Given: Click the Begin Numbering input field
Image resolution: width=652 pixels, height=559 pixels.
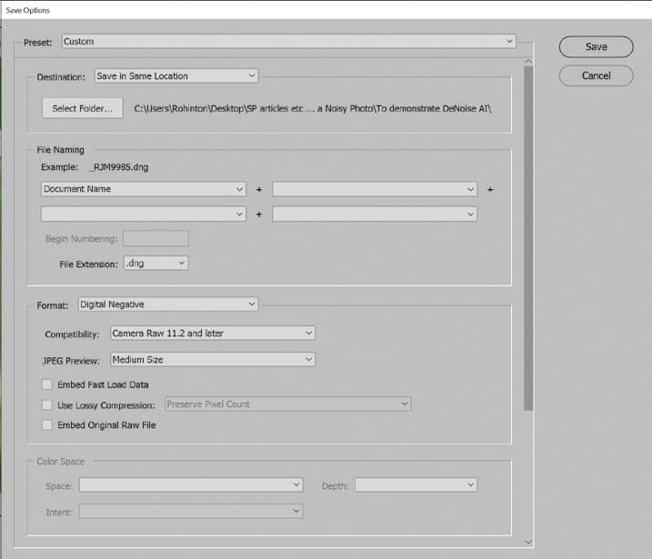Looking at the screenshot, I should pos(155,238).
